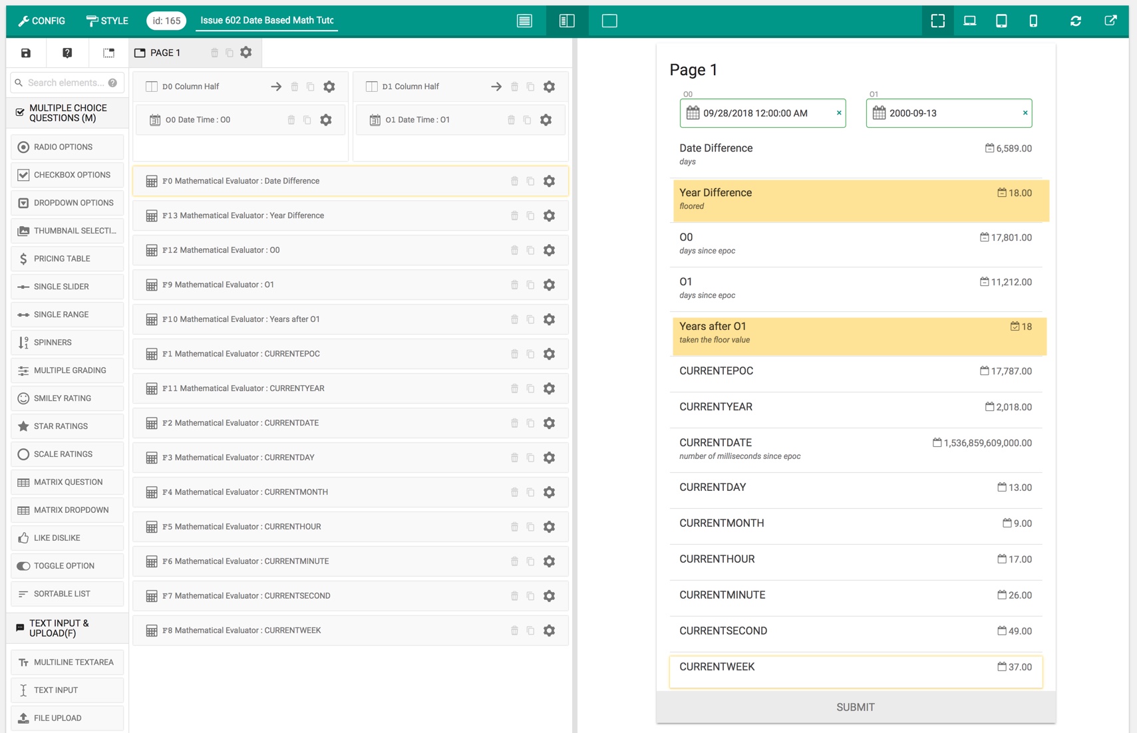Add a File Upload element
The height and width of the screenshot is (733, 1137).
point(67,718)
